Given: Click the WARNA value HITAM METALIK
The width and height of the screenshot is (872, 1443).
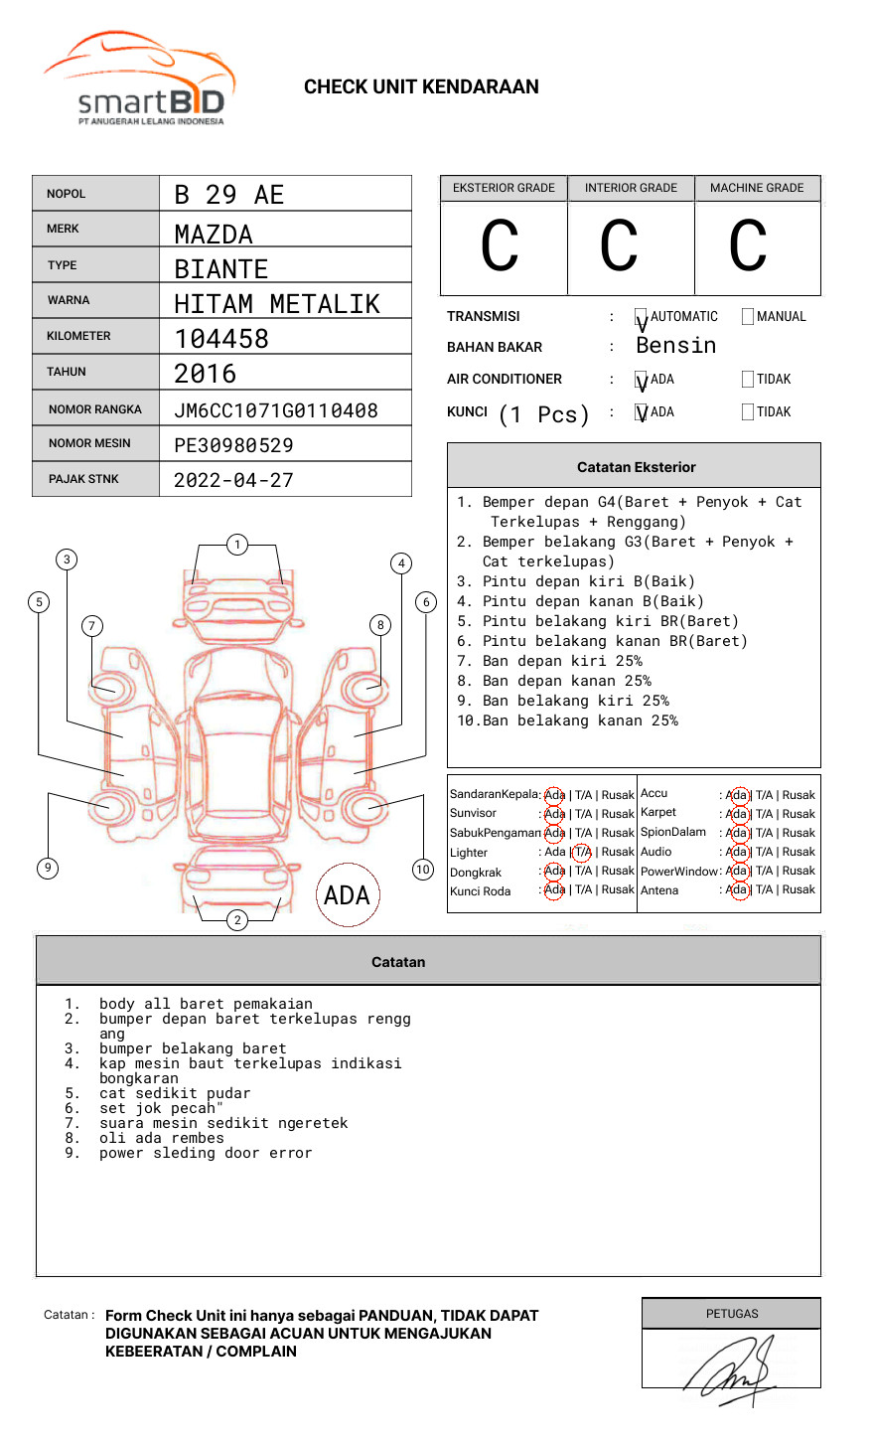Looking at the screenshot, I should 277,304.
